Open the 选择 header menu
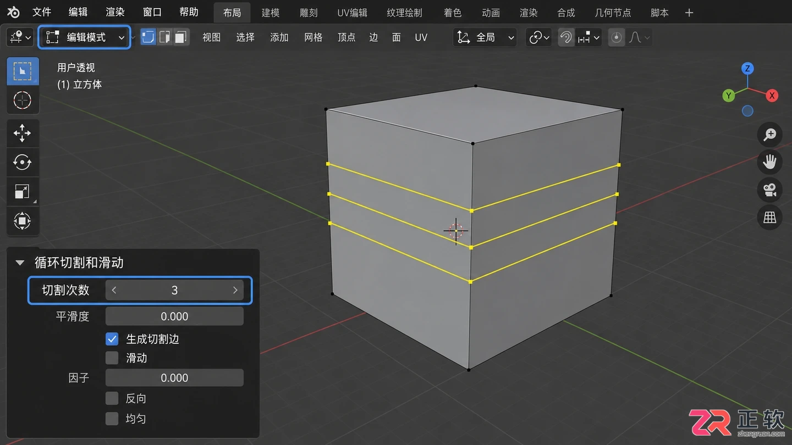 click(245, 37)
